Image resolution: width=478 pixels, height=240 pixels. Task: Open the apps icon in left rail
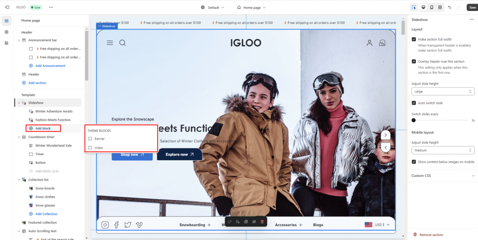pyautogui.click(x=7, y=43)
